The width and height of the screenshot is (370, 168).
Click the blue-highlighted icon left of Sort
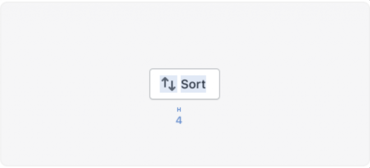[x=168, y=84]
